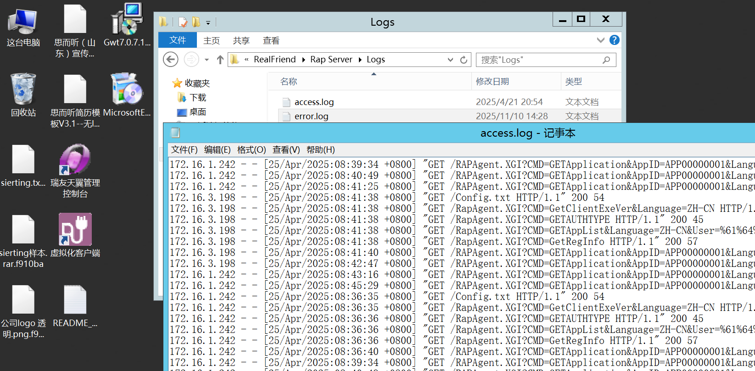Select the sierting.tx... file on desktop
The width and height of the screenshot is (755, 371).
23,166
